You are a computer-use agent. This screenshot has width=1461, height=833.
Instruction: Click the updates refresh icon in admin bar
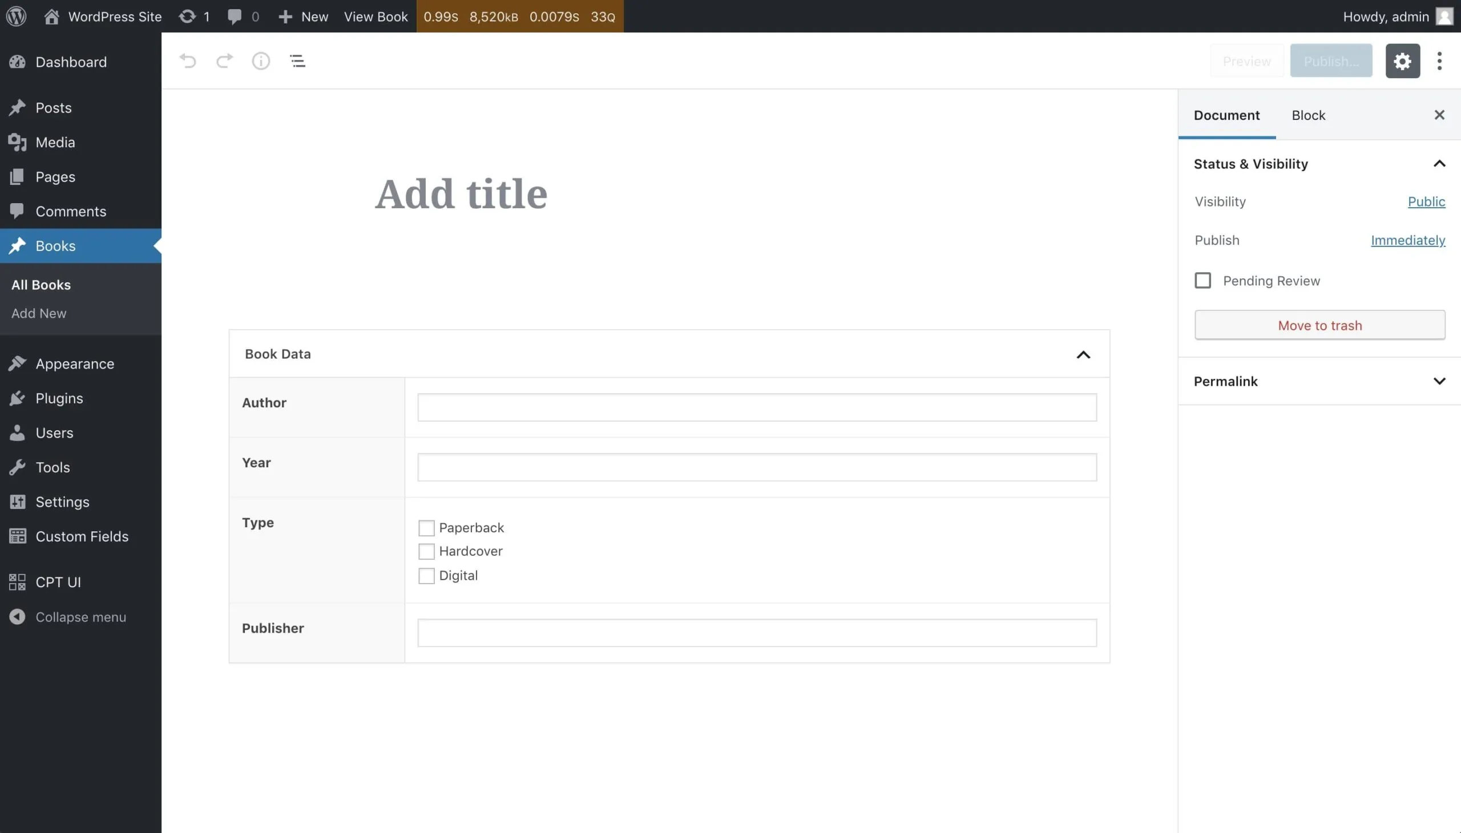pos(187,16)
